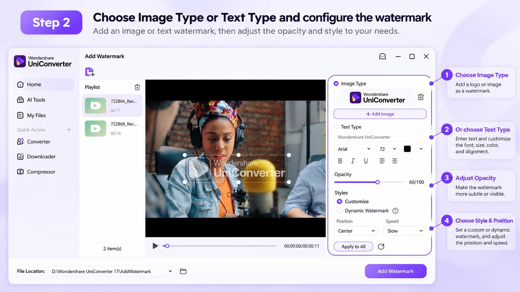520x292 pixels.
Task: Click the 60/100 opacity value
Action: click(416, 182)
